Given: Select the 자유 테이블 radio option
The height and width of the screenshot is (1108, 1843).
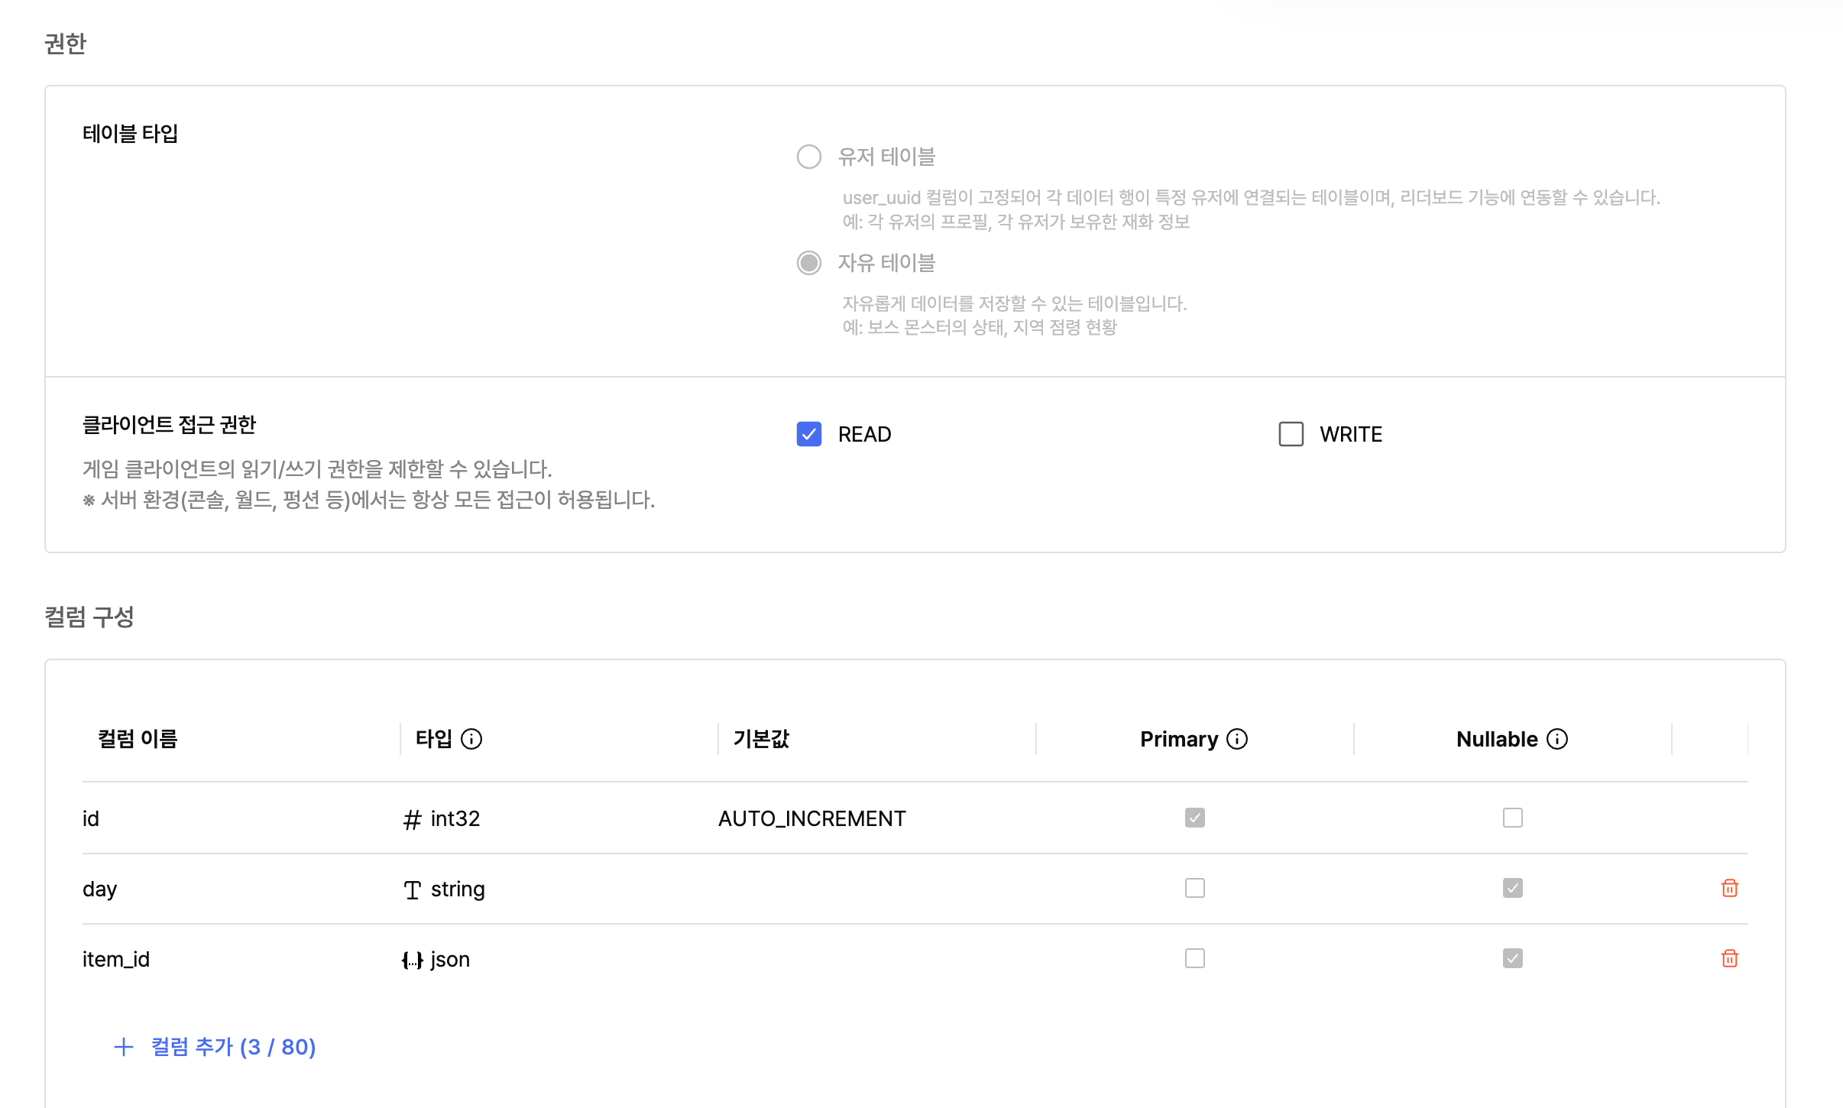Looking at the screenshot, I should [809, 263].
